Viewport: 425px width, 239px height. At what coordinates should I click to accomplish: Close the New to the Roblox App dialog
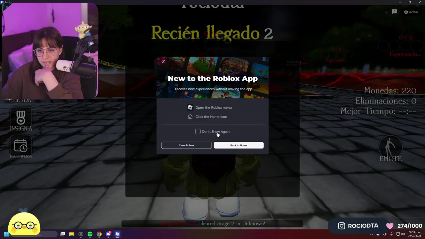(x=163, y=62)
